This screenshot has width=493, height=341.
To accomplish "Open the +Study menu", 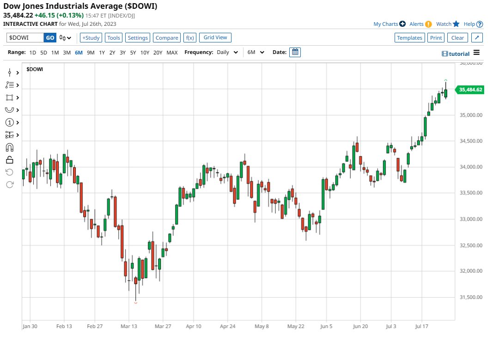I will click(91, 38).
